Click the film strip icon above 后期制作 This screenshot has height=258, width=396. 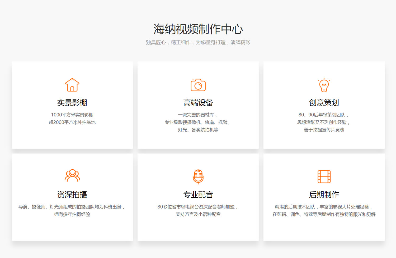324,177
